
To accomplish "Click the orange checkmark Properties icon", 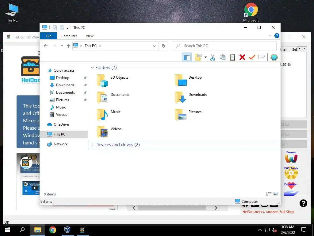I will [x=252, y=57].
